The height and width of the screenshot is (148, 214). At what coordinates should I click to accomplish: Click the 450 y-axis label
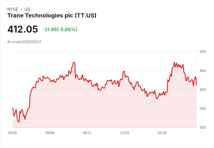[203, 71]
